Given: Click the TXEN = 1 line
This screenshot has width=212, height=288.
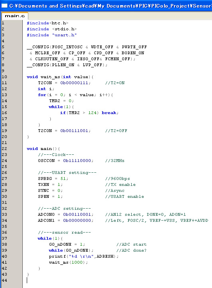Looking at the screenshot, I should (50, 184).
